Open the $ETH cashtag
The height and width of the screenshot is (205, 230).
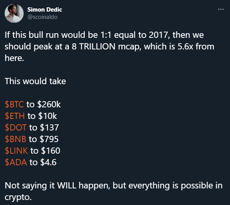click(x=15, y=116)
